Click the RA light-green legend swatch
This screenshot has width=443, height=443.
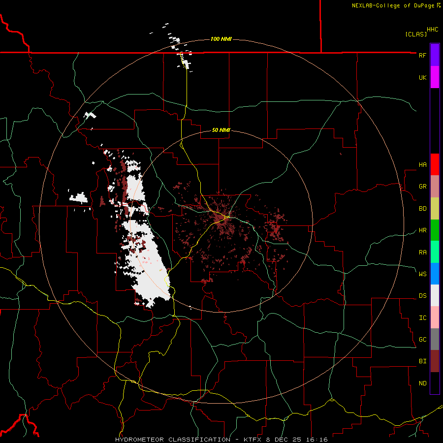435,252
